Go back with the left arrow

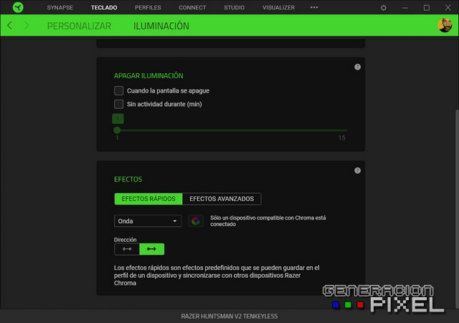[x=9, y=26]
